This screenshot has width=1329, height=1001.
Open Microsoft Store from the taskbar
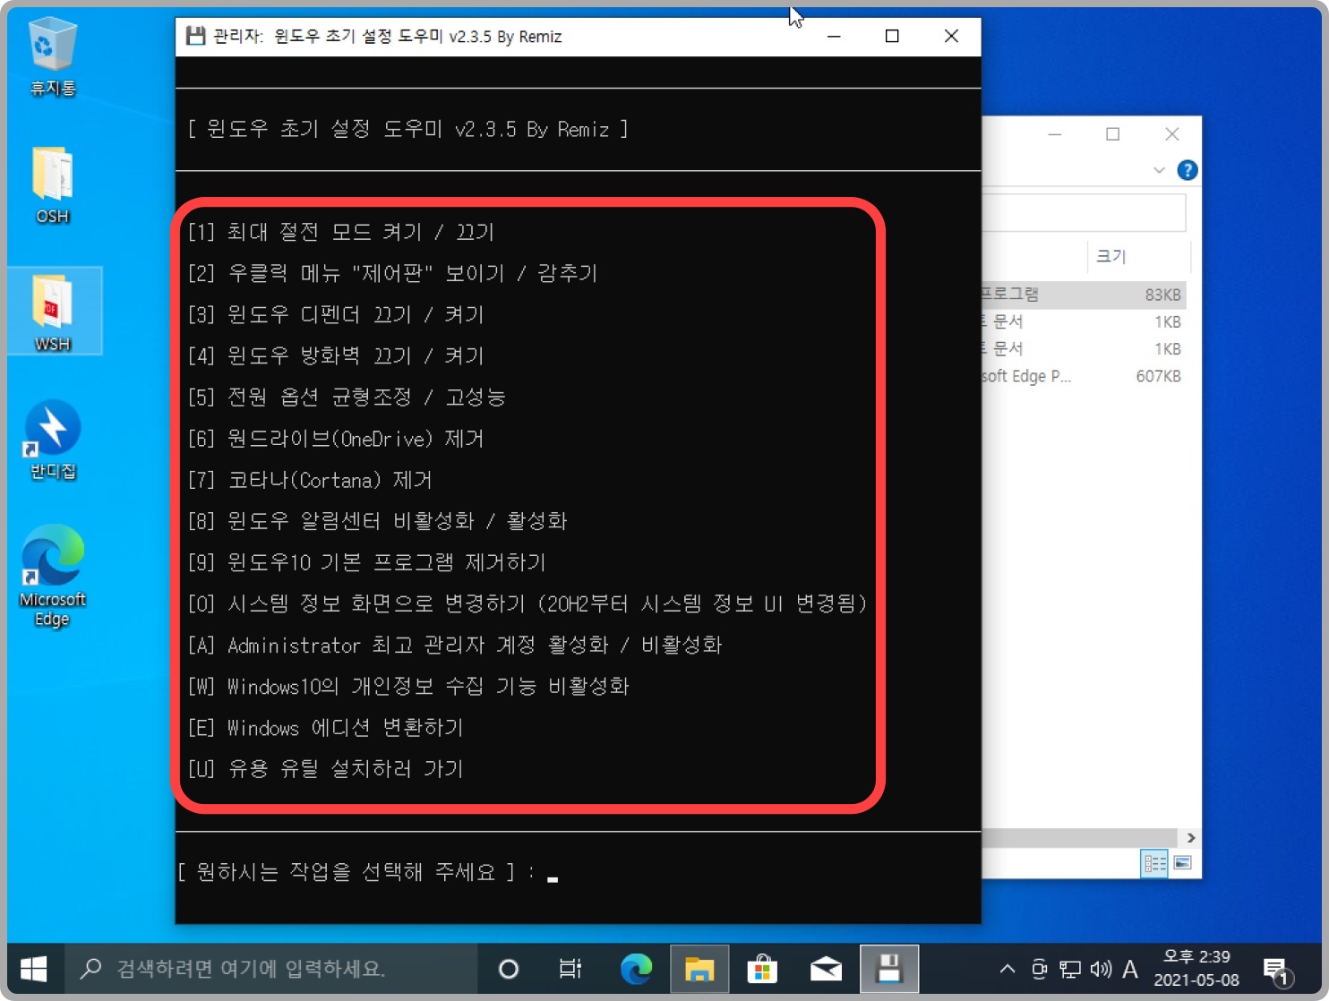click(762, 969)
